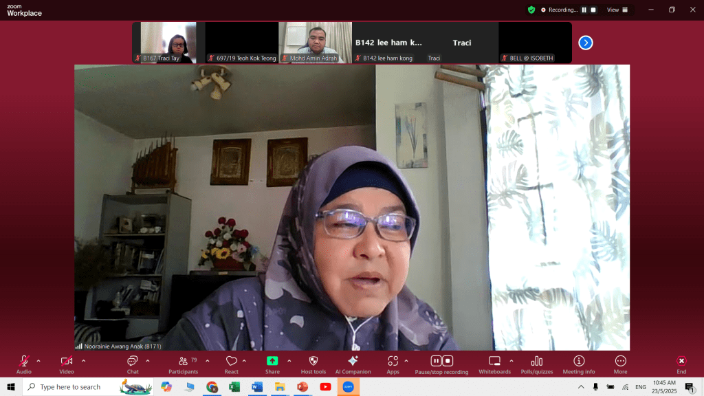Open the Share options arrow
704x396 pixels.
tap(289, 360)
